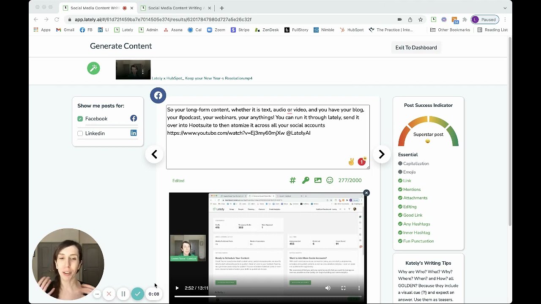Click the Post Success Indicator gauge
The width and height of the screenshot is (541, 304).
tap(428, 131)
